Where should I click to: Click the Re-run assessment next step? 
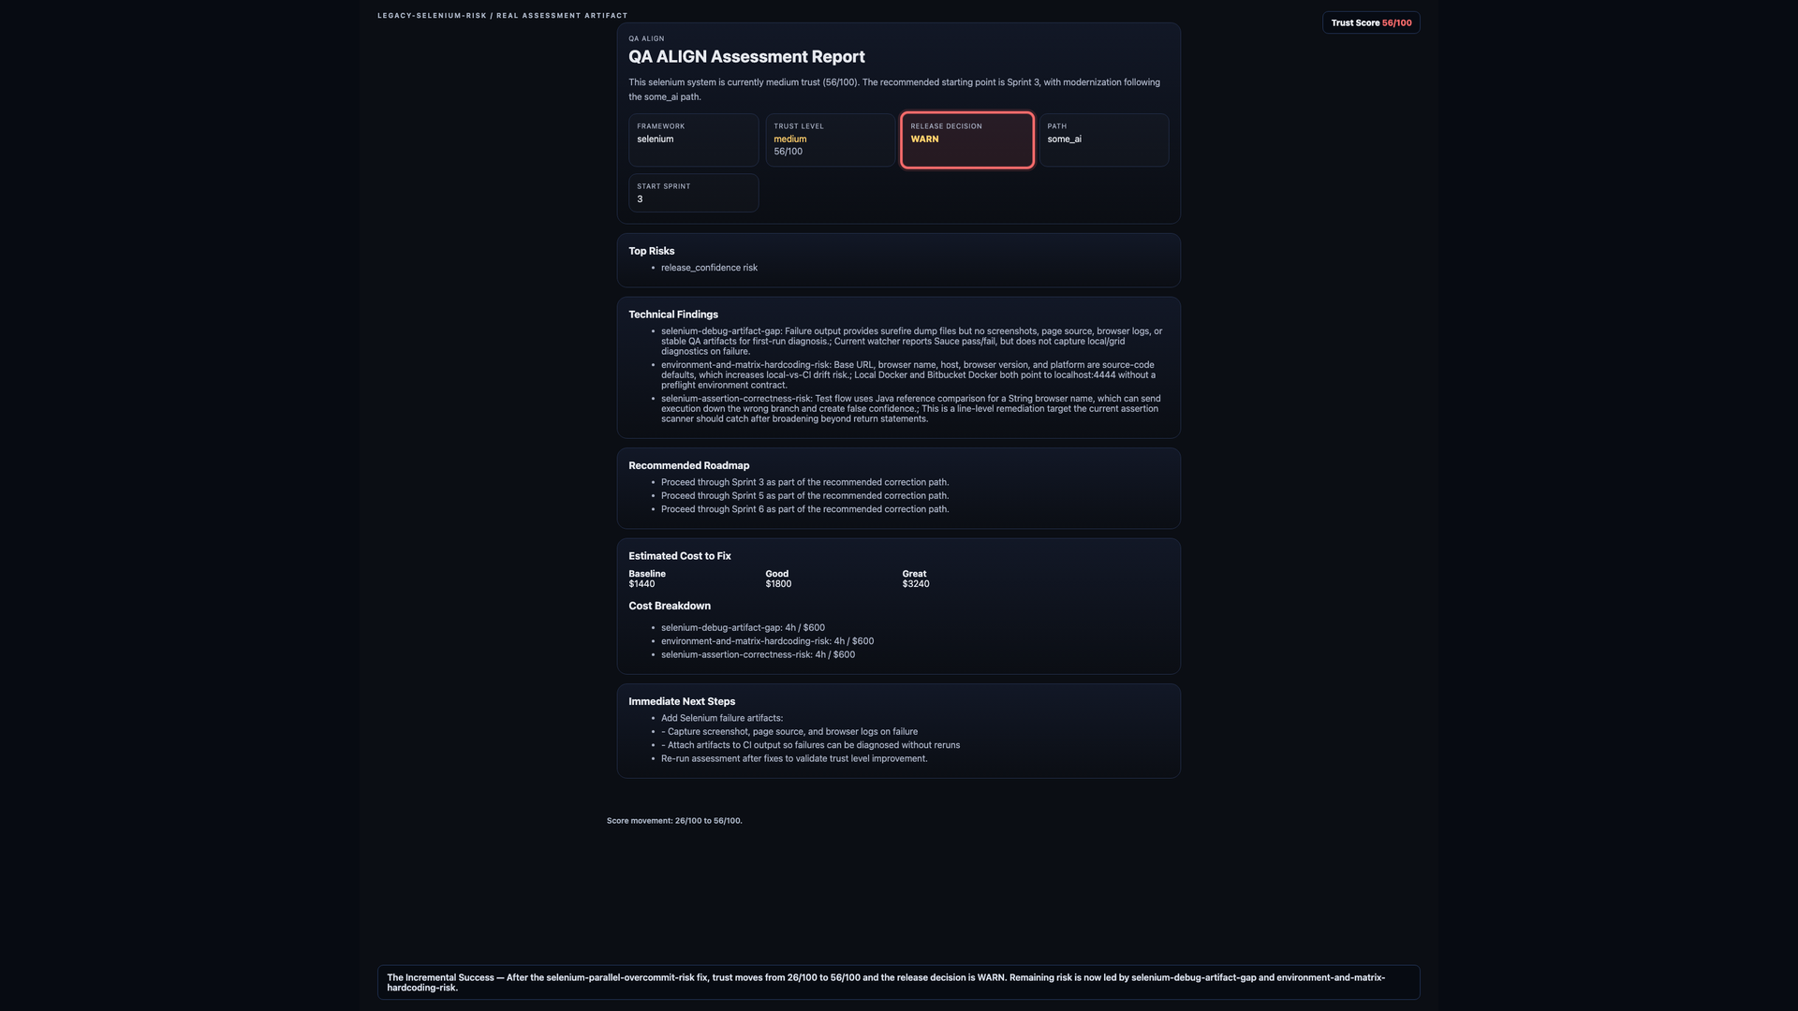(x=794, y=758)
